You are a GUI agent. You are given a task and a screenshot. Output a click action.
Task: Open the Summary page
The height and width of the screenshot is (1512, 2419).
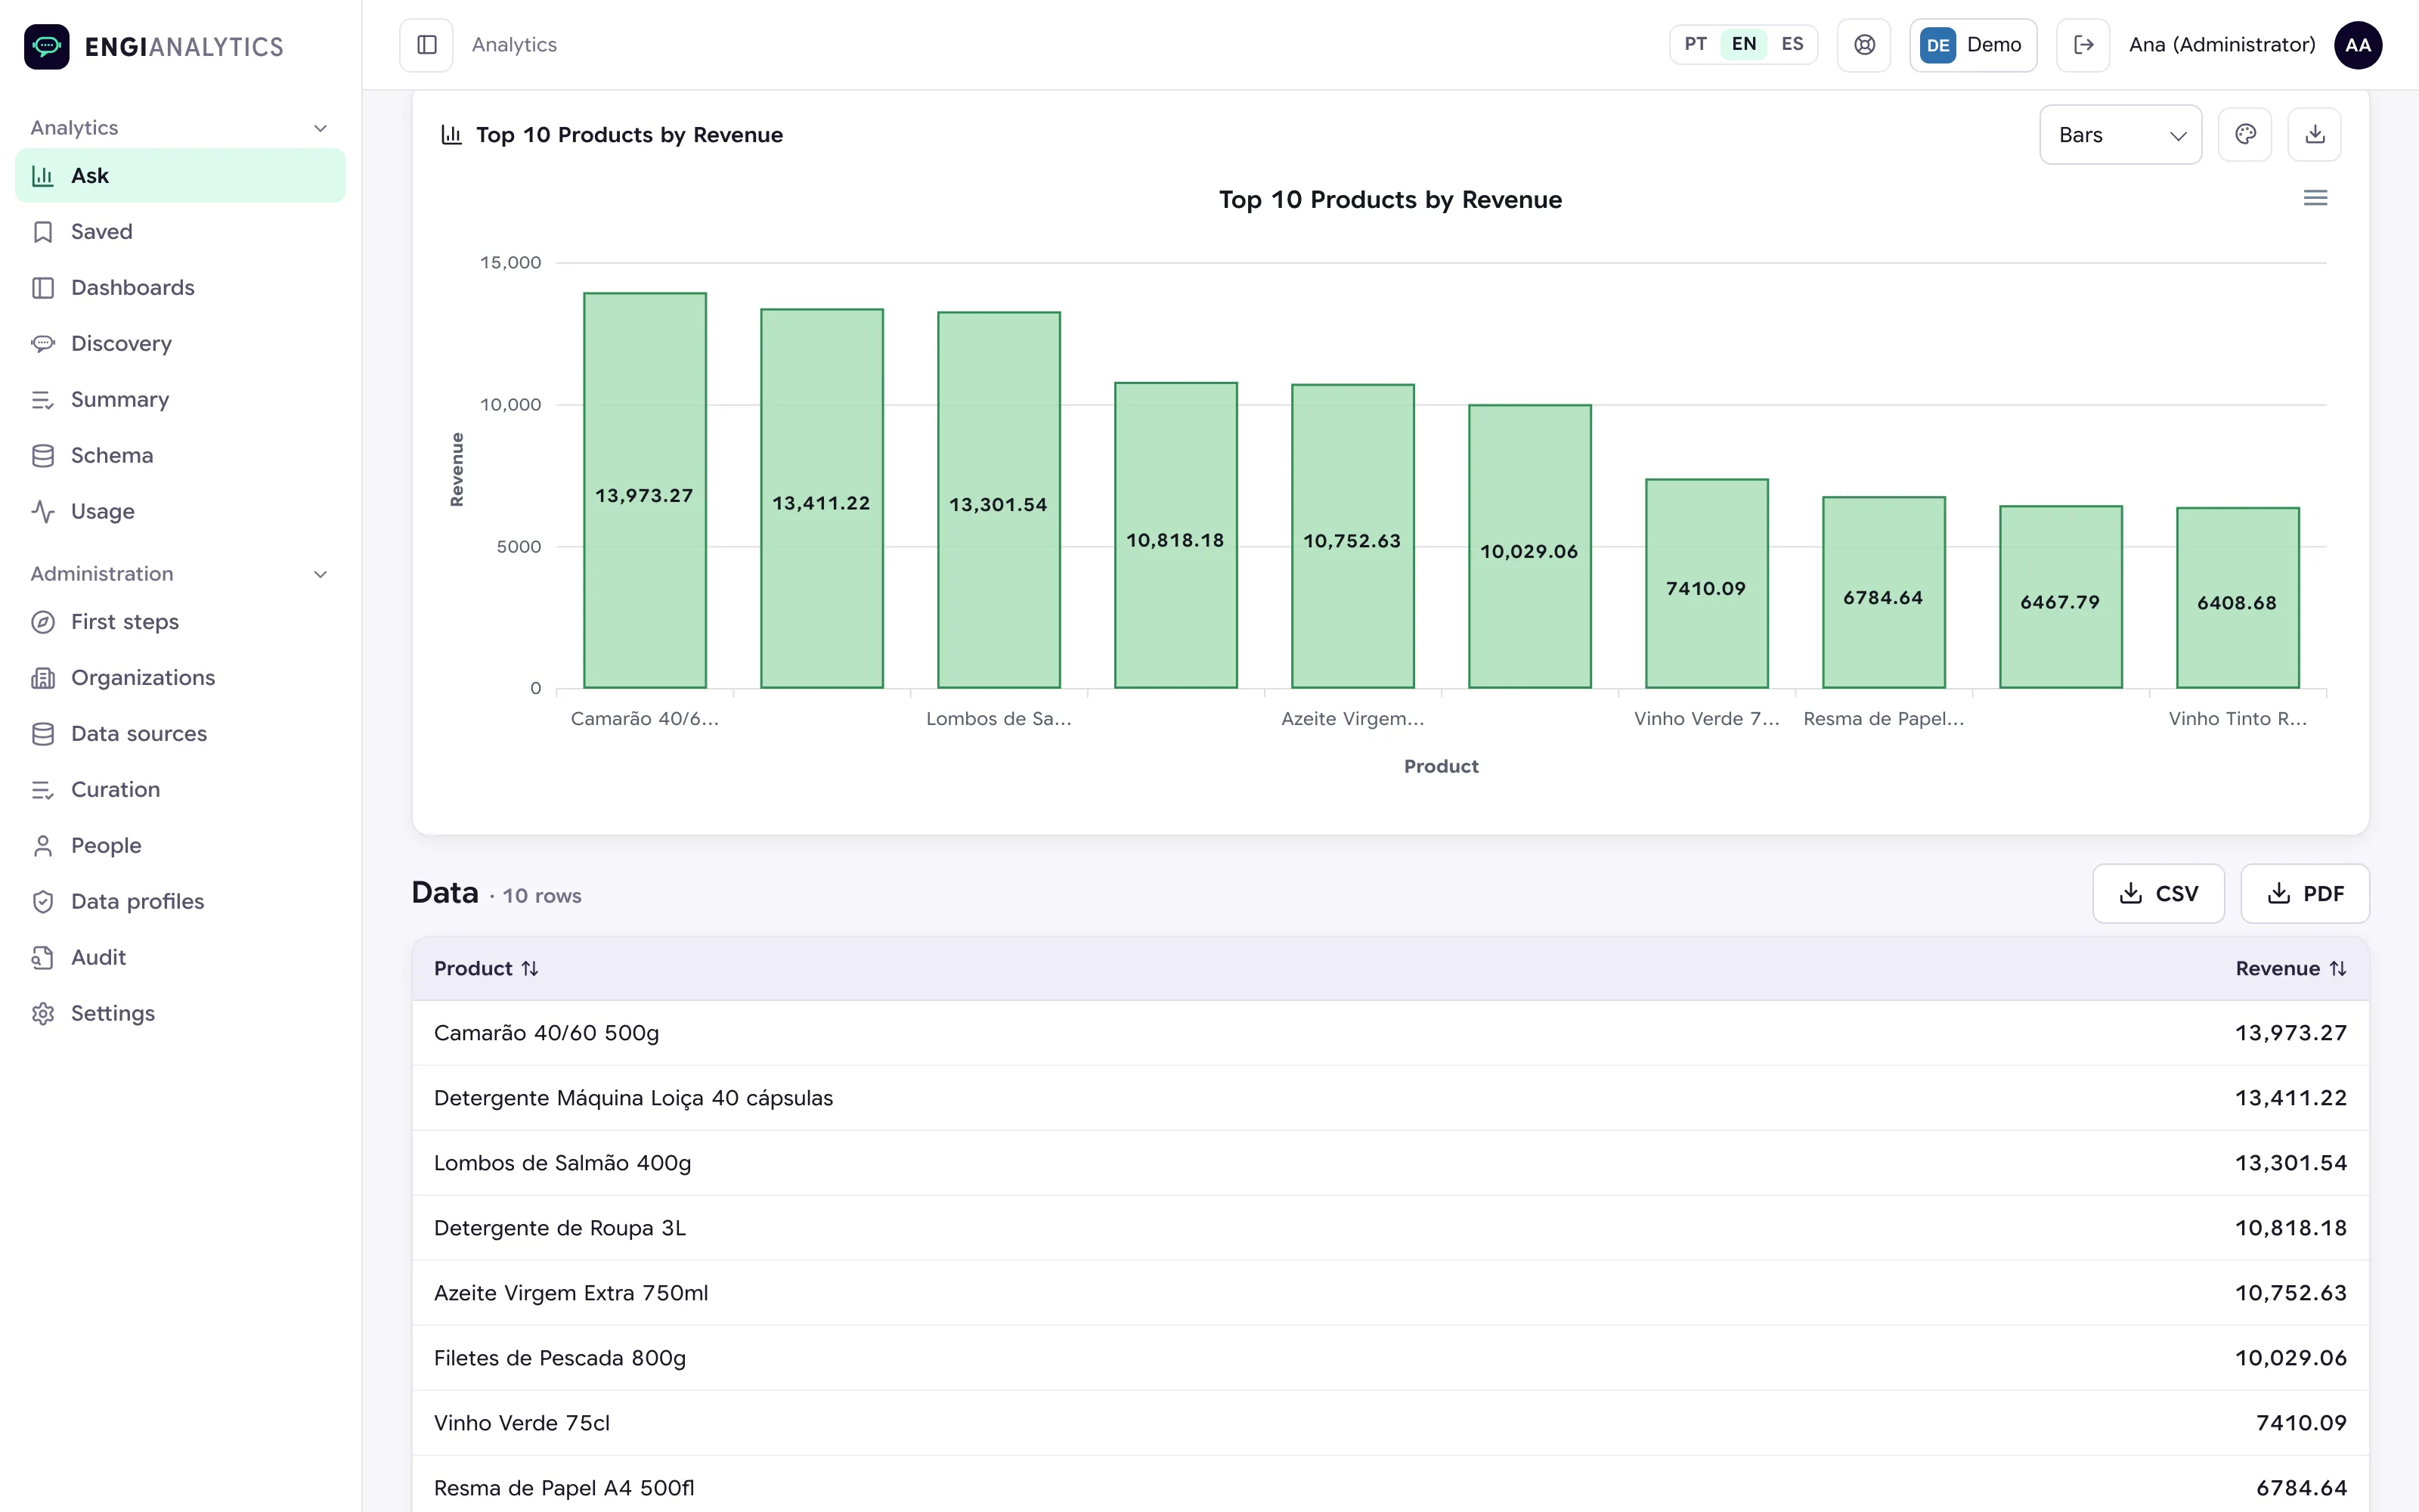[180, 400]
